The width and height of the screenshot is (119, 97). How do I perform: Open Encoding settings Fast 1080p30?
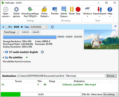click(30, 12)
